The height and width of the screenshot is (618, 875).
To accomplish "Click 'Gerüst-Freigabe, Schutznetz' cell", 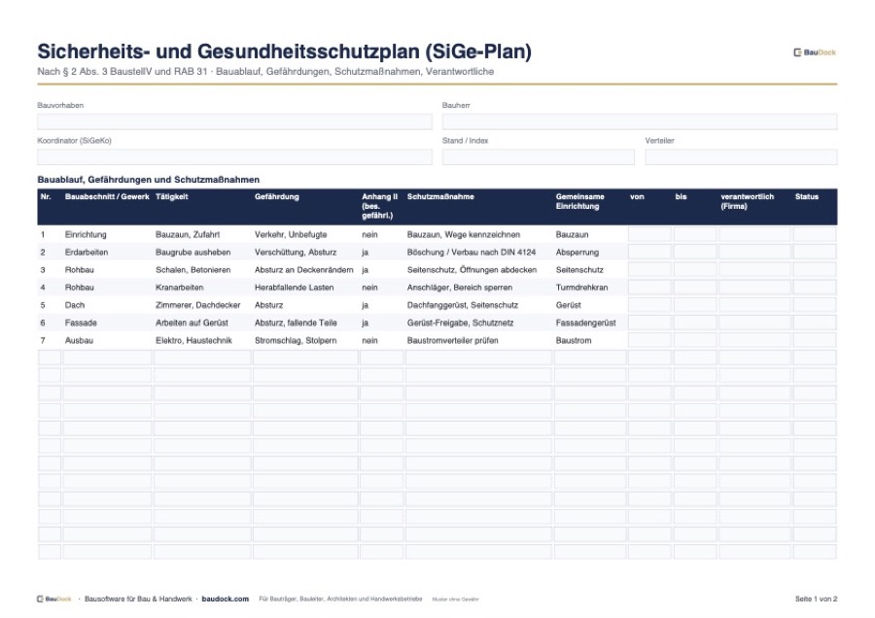I will (x=460, y=323).
